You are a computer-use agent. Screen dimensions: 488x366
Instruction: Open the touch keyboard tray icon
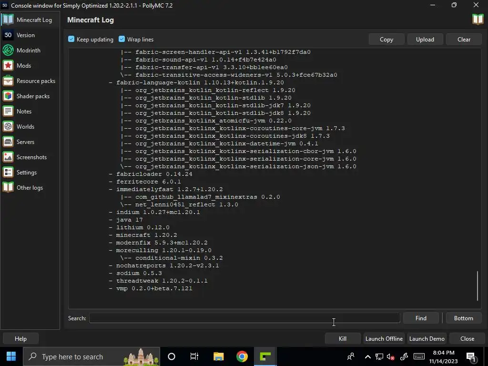pos(419,356)
